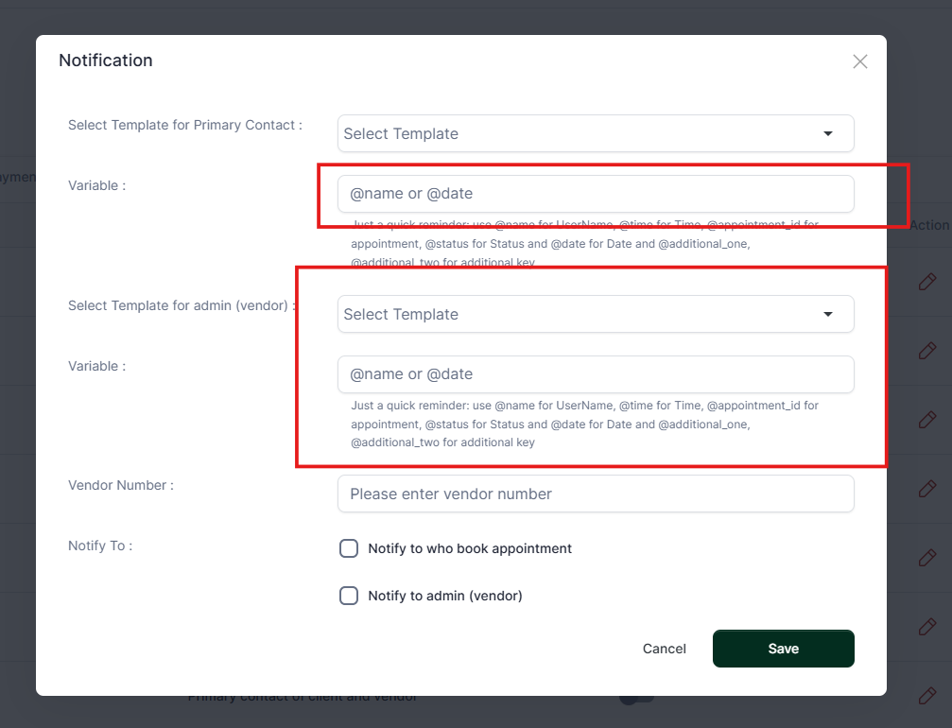
Task: Check the Notify to admin (vendor) box
Action: coord(349,596)
